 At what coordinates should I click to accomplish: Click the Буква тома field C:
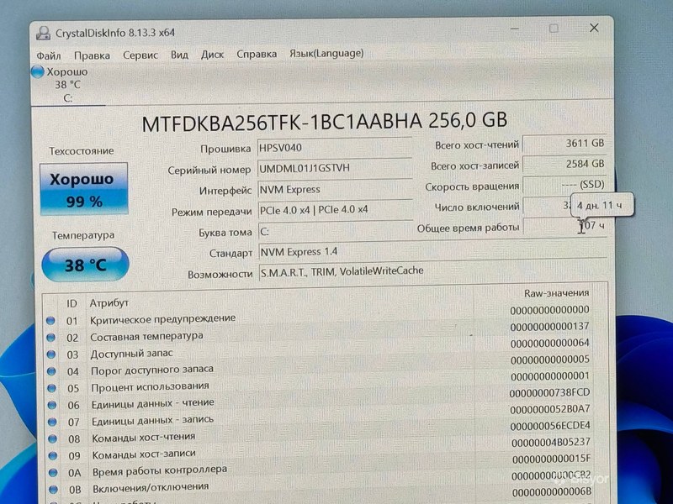[x=335, y=232]
